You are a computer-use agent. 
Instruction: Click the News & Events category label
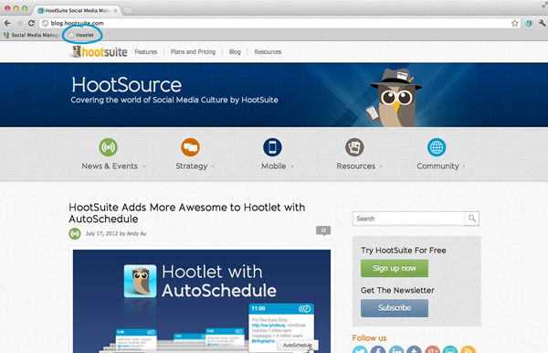[x=110, y=166]
